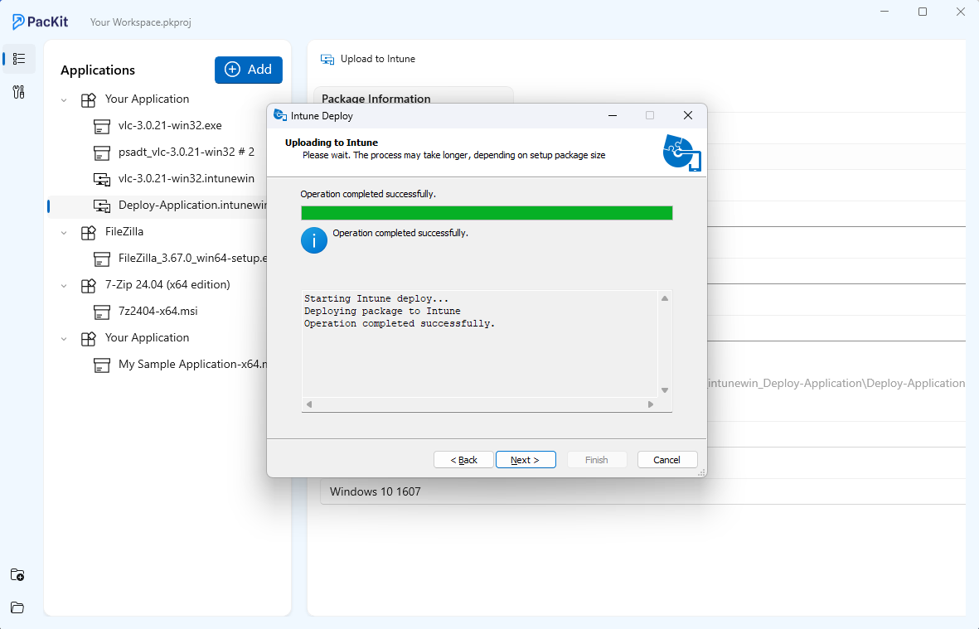Open the tools sidebar icon
The width and height of the screenshot is (979, 629).
click(x=19, y=92)
